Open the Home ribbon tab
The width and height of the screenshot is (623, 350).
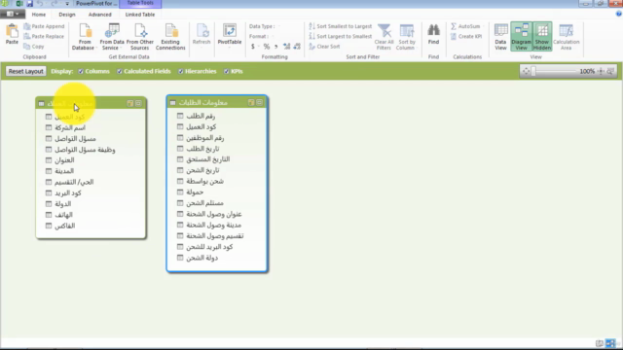(39, 15)
